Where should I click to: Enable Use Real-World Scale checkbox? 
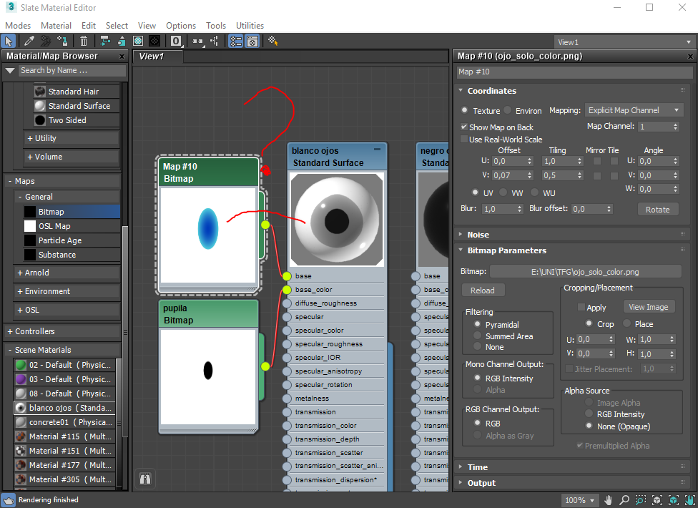click(x=464, y=139)
